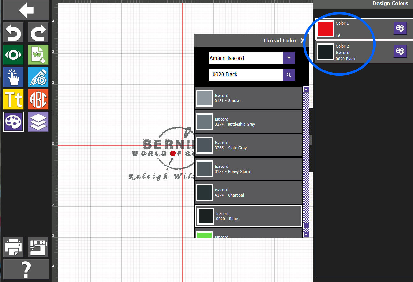The width and height of the screenshot is (413, 282).
Task: Print the design with printer icon
Action: point(13,247)
